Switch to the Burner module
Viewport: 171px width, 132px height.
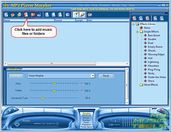[x=86, y=118]
